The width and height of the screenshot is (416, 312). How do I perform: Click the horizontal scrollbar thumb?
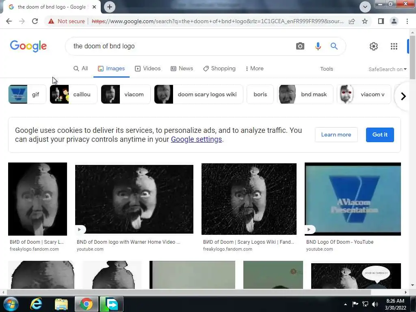[x=188, y=292]
